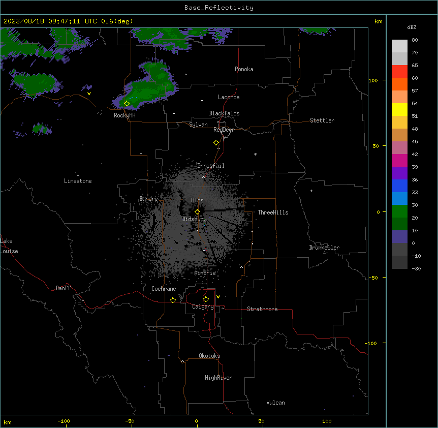Click the white plus marker north of Drumheller
The height and width of the screenshot is (428, 438).
311,191
